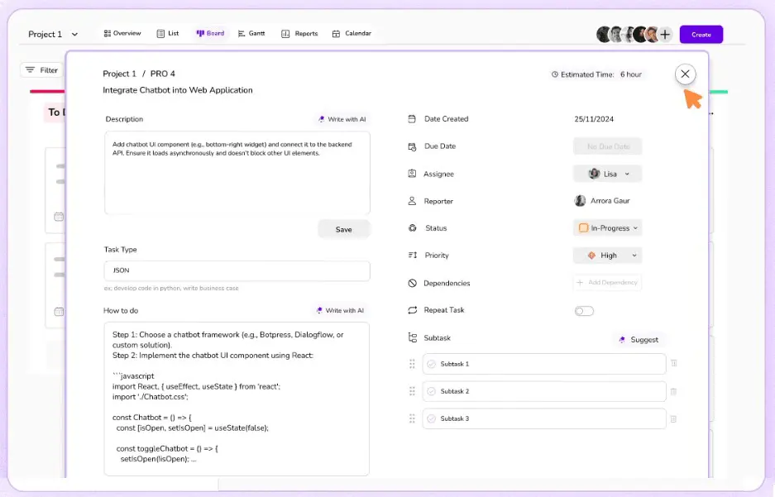Viewport: 775px width, 497px height.
Task: Grab the drag handle for Subtask 2
Action: click(x=412, y=391)
